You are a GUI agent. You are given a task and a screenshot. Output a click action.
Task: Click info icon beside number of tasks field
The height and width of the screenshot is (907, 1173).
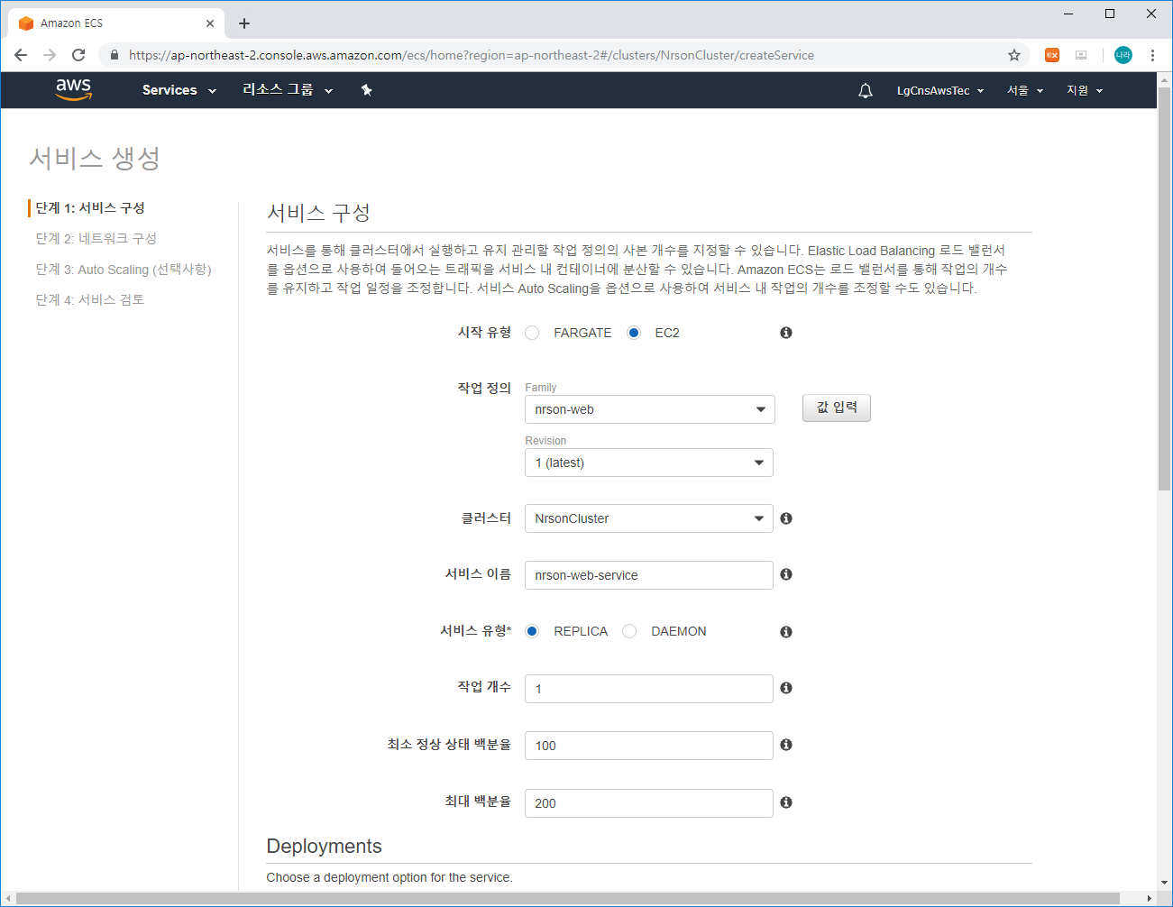786,688
